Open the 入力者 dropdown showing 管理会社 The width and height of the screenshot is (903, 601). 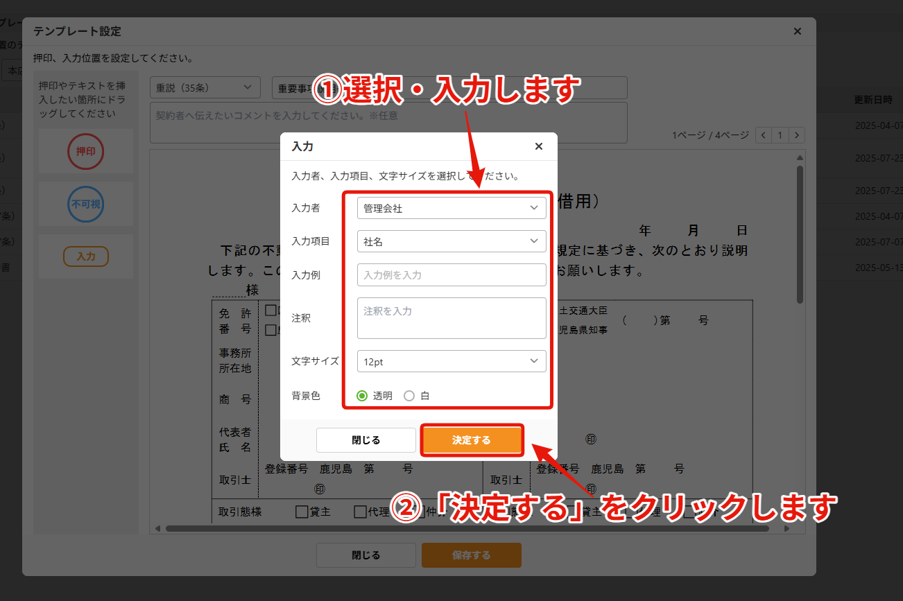tap(452, 208)
